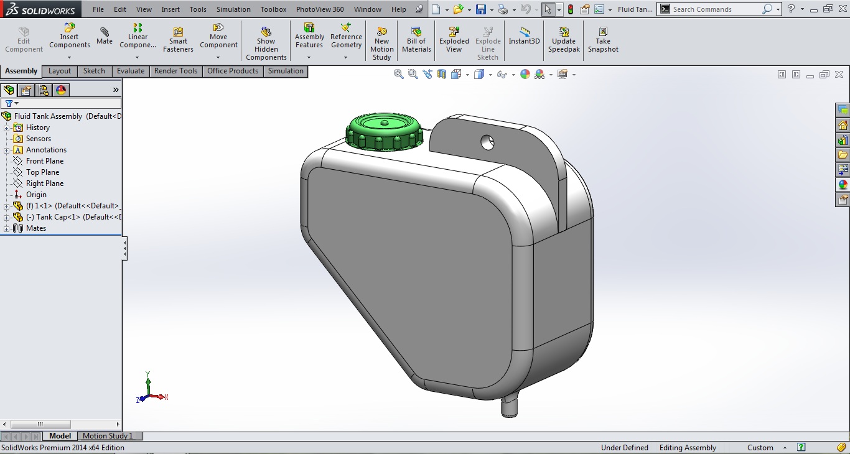
Task: Switch to the Motion Study 1 tab
Action: point(108,436)
